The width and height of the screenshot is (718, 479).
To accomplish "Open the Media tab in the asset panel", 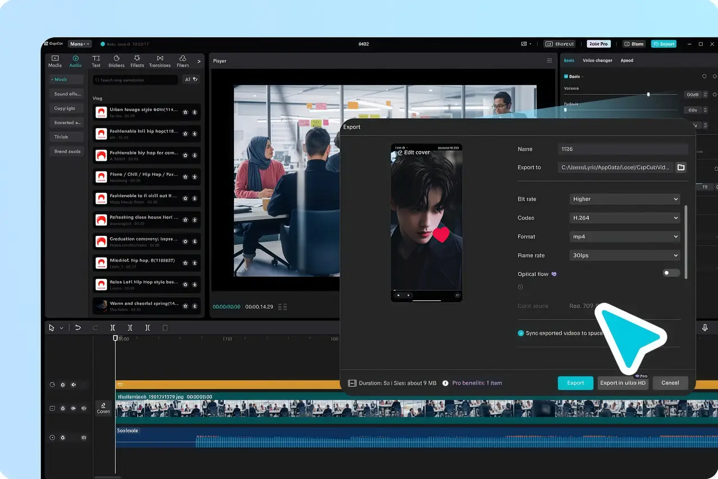I will click(54, 61).
